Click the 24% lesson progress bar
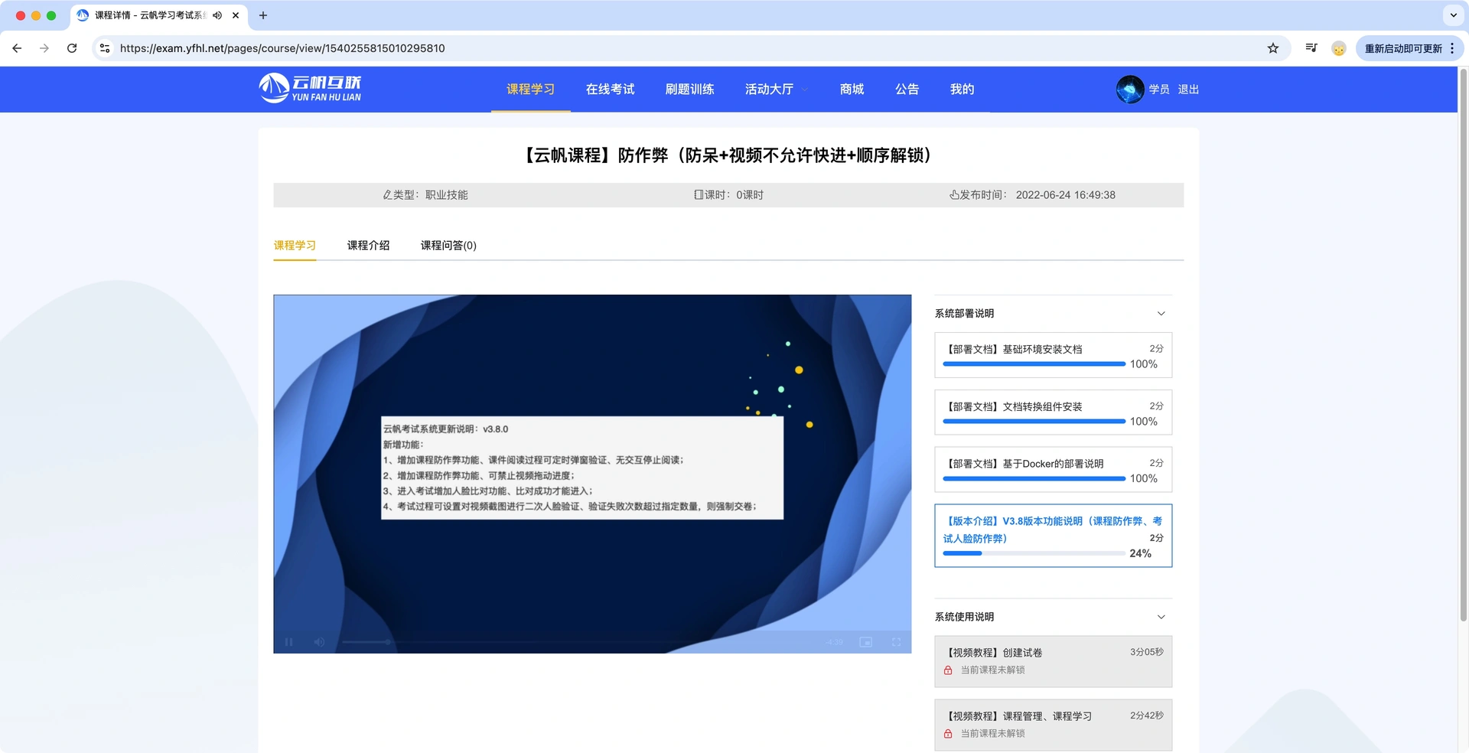This screenshot has width=1469, height=753. (1034, 553)
